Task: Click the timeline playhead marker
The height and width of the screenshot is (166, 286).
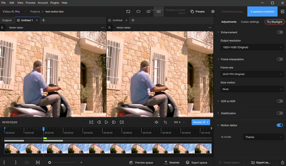Action: [43, 129]
